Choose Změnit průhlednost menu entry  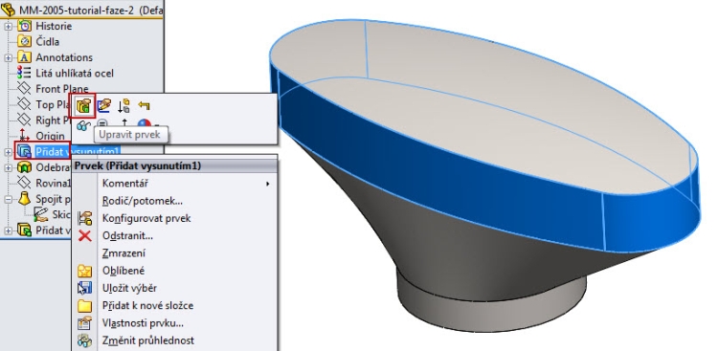[175, 340]
